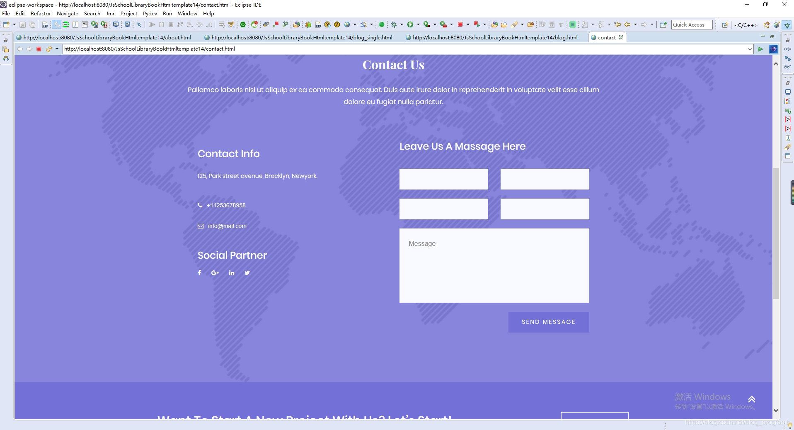This screenshot has height=430, width=794.
Task: Click the Facebook social icon
Action: (199, 273)
